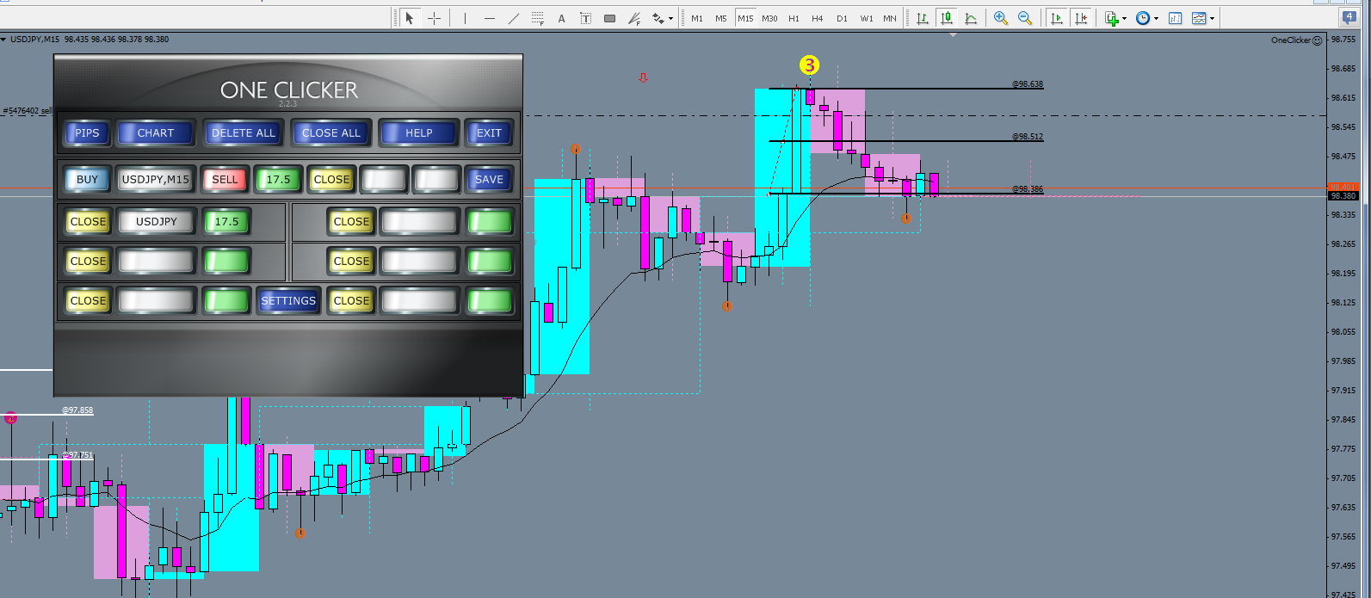This screenshot has height=598, width=1371.
Task: Click the DELETE ALL button
Action: tap(244, 133)
